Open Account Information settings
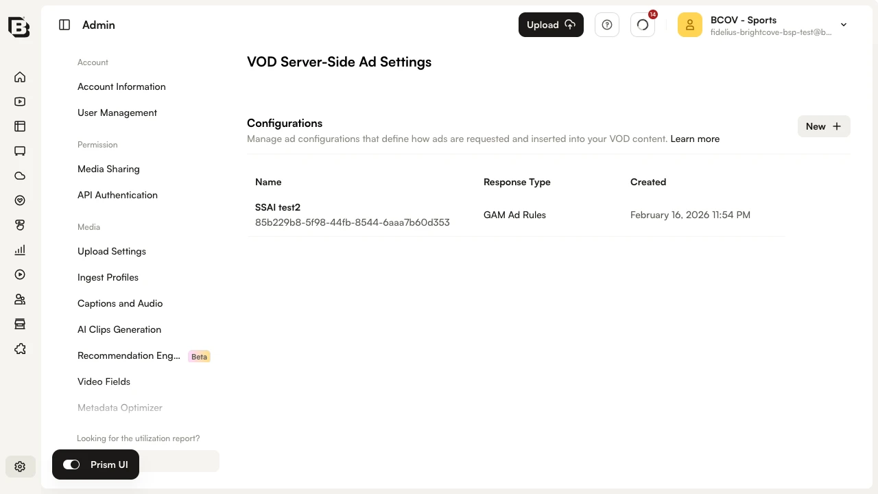878x494 pixels. tap(121, 86)
